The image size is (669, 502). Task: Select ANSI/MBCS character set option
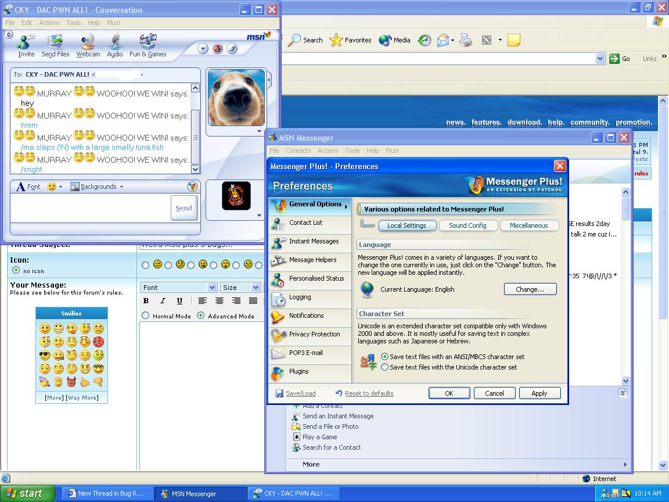click(384, 357)
